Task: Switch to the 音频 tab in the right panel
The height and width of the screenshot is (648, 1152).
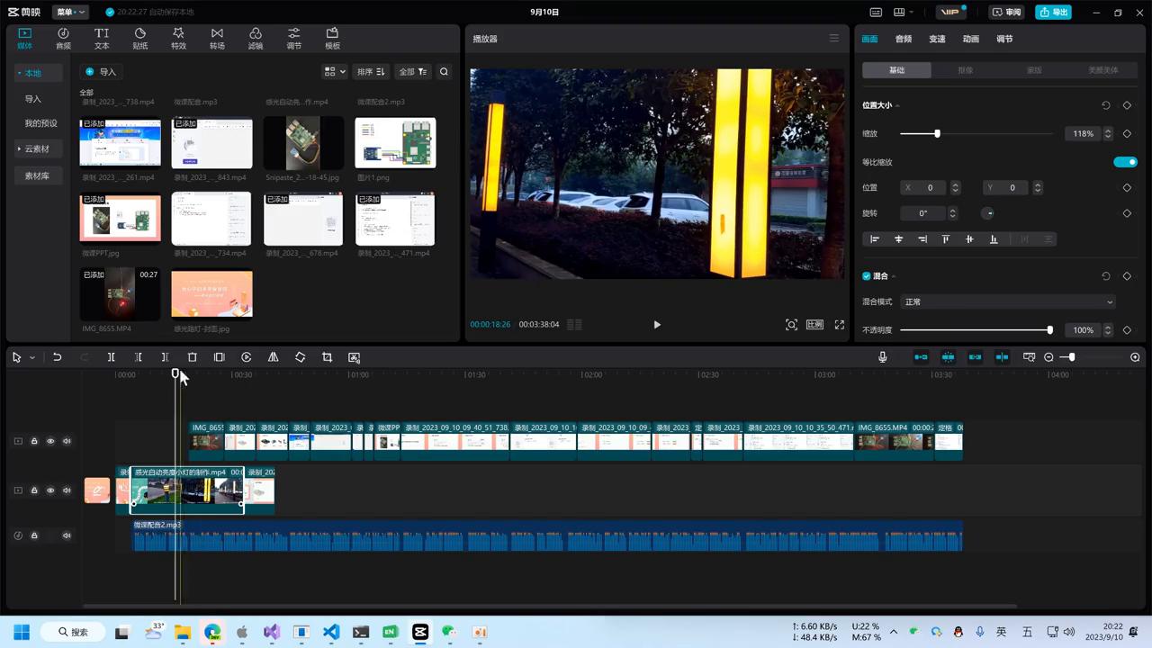Action: [x=904, y=39]
